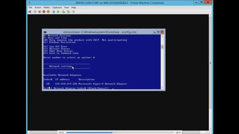Screen dimensions: 239x134
Task: Click the '12) Log Off User' entry
Action: pos(55,47)
